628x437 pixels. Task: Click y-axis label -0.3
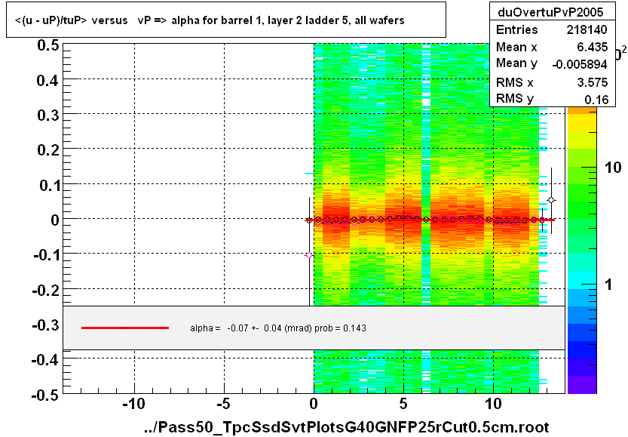point(46,325)
